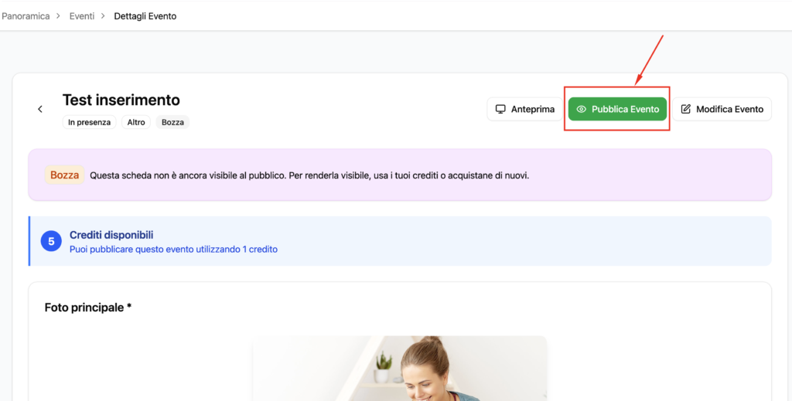Select the Altro category tag
Screen dimensions: 792x401
pyautogui.click(x=136, y=122)
